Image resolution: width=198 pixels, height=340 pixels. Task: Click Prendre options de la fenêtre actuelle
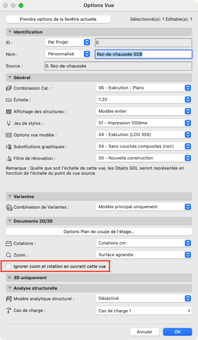pyautogui.click(x=58, y=19)
